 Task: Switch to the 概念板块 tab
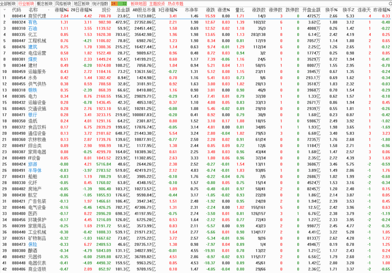[45, 3]
